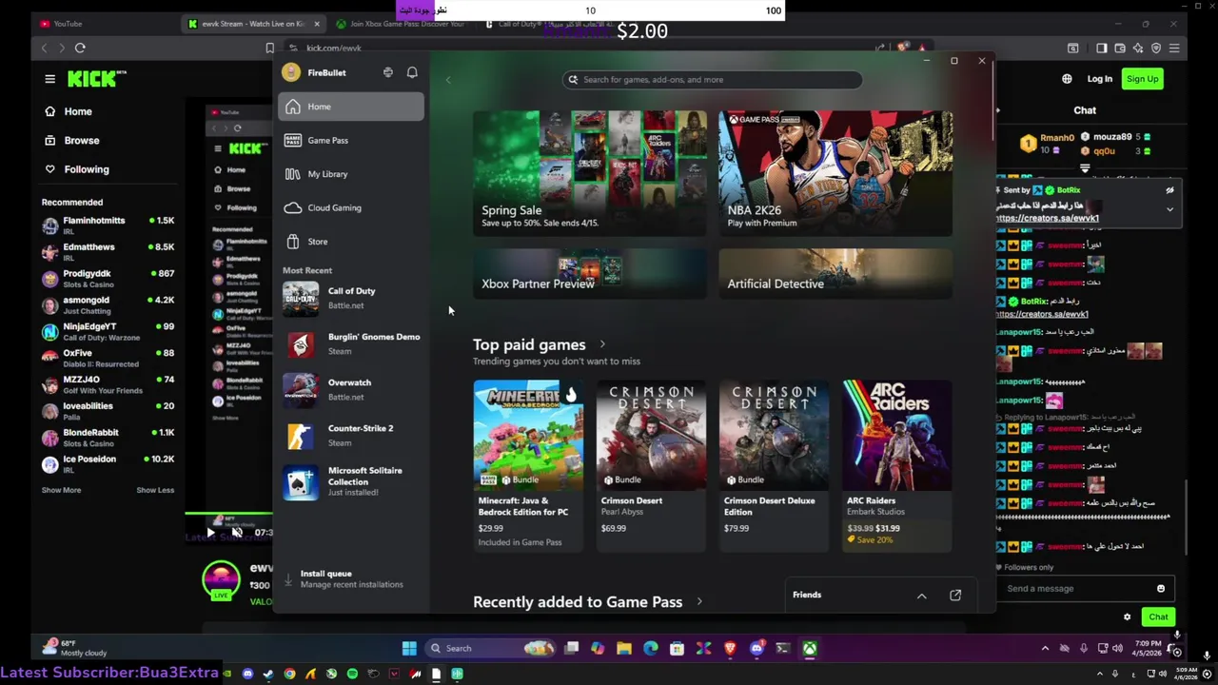Click the Xbox notifications bell icon
Screen dimensions: 1218x685
412,72
